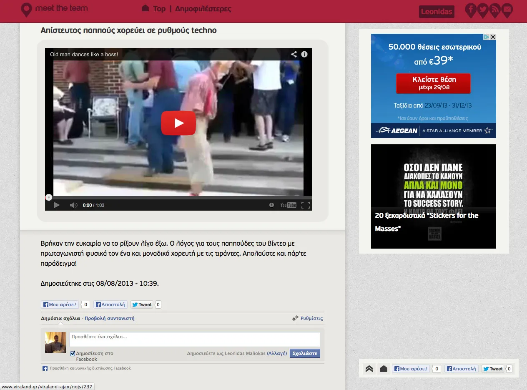Click the Top menu link
This screenshot has width=527, height=390.
(159, 9)
